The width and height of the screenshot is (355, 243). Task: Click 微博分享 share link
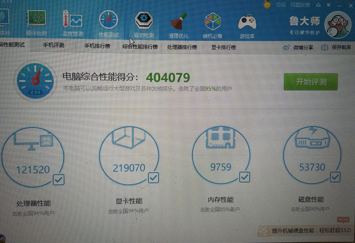click(x=303, y=48)
